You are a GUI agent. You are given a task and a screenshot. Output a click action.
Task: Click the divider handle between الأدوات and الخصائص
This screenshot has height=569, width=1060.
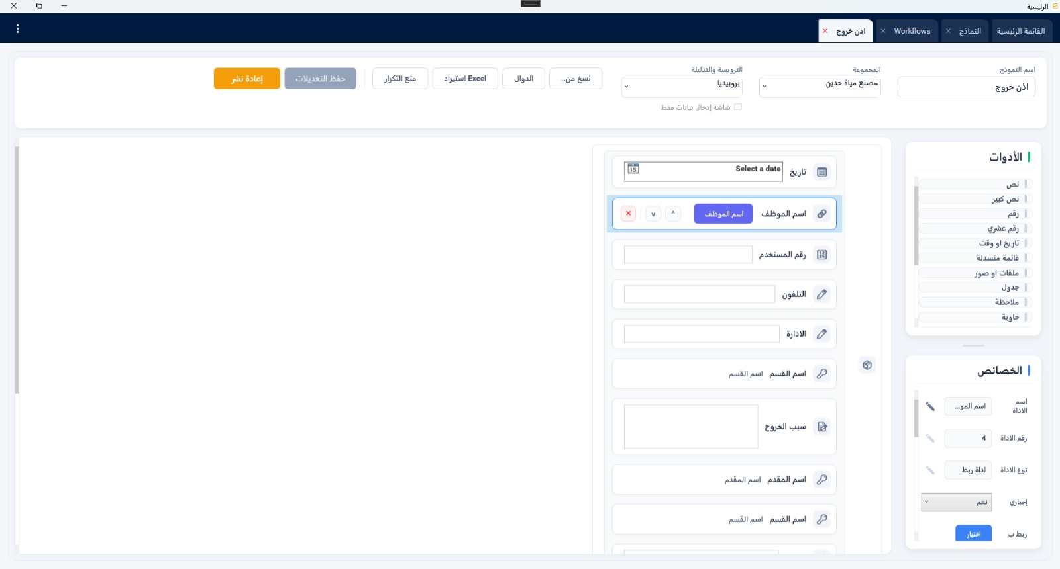[973, 345]
